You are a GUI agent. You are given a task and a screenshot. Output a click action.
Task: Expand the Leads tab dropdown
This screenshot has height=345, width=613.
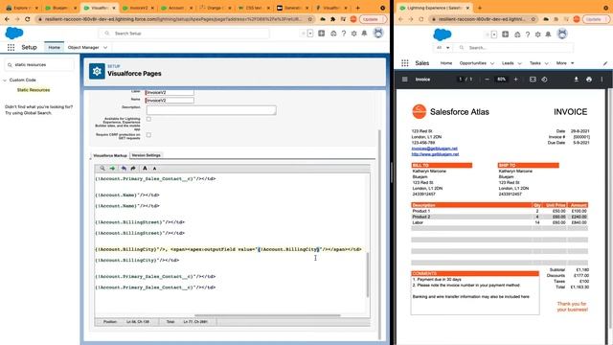click(x=519, y=63)
